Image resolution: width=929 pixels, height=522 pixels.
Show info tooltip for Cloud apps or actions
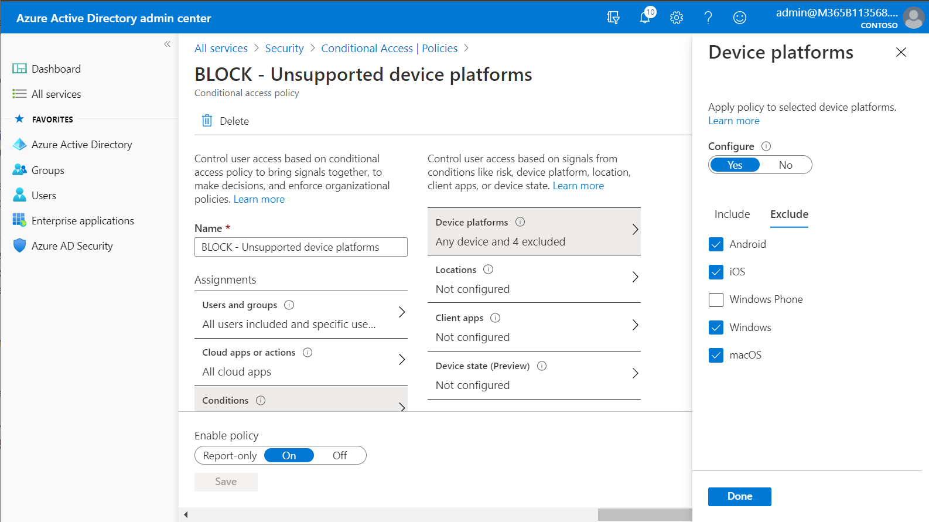point(308,352)
